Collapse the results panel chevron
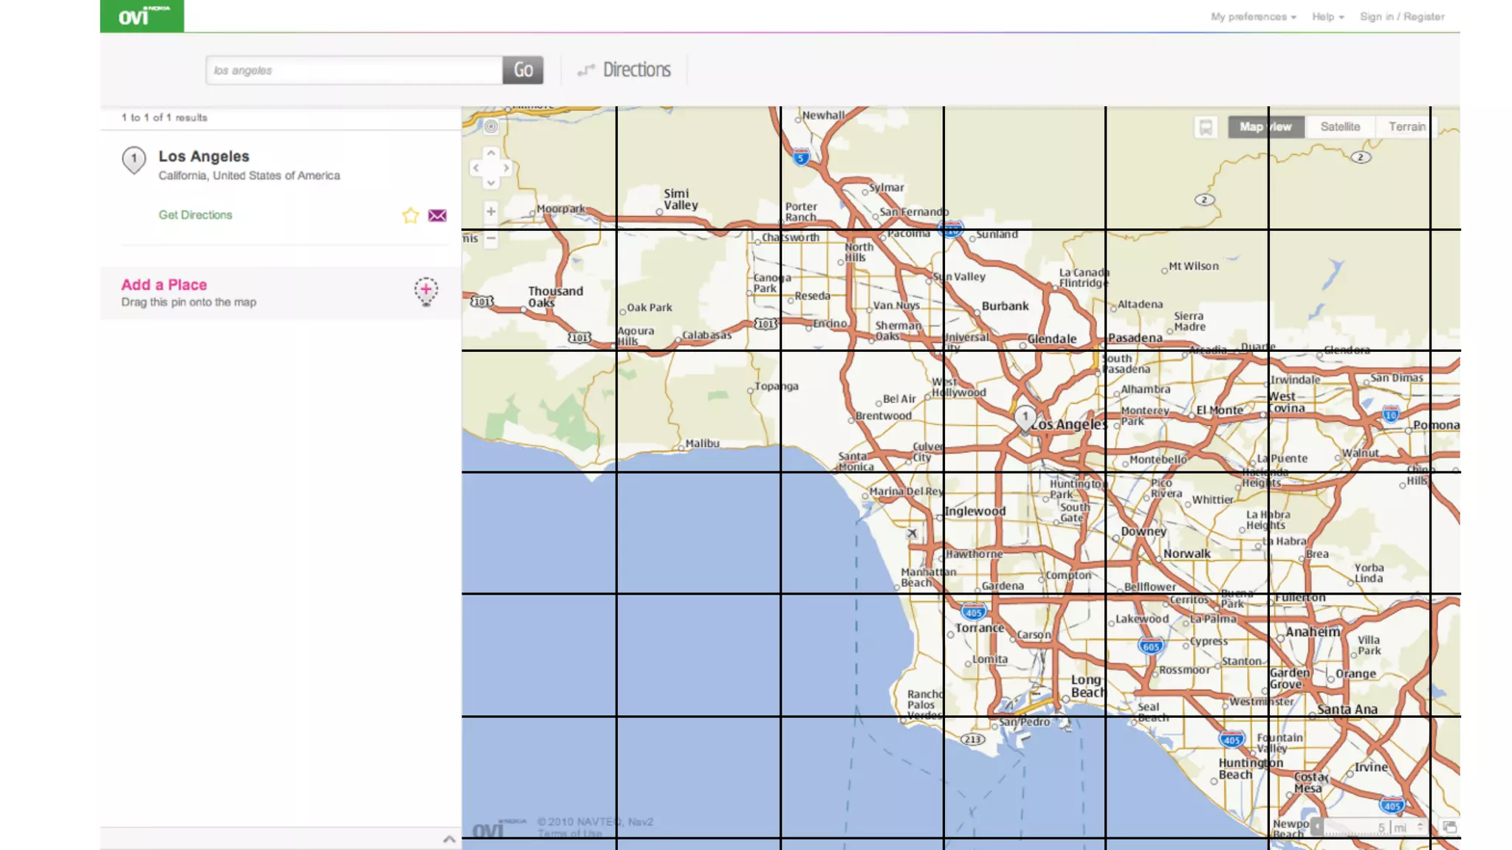1512x850 pixels. 449,839
